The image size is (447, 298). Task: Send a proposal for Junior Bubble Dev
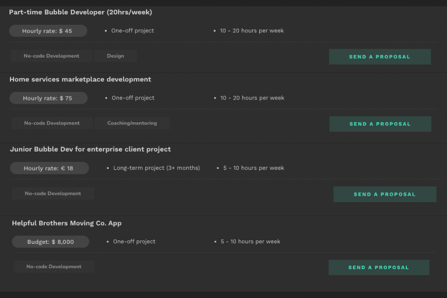coord(385,194)
